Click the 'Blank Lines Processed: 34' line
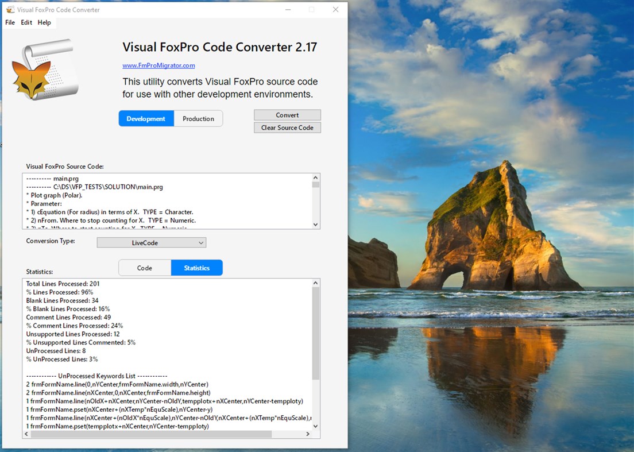 coord(62,300)
